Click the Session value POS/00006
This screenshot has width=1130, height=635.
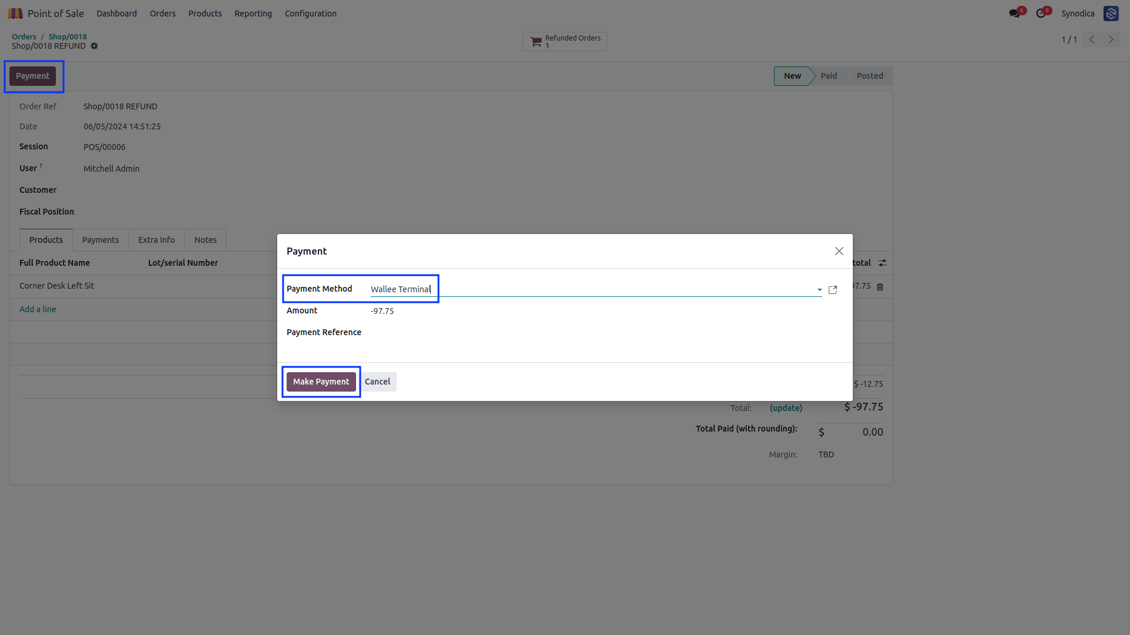[x=104, y=147]
